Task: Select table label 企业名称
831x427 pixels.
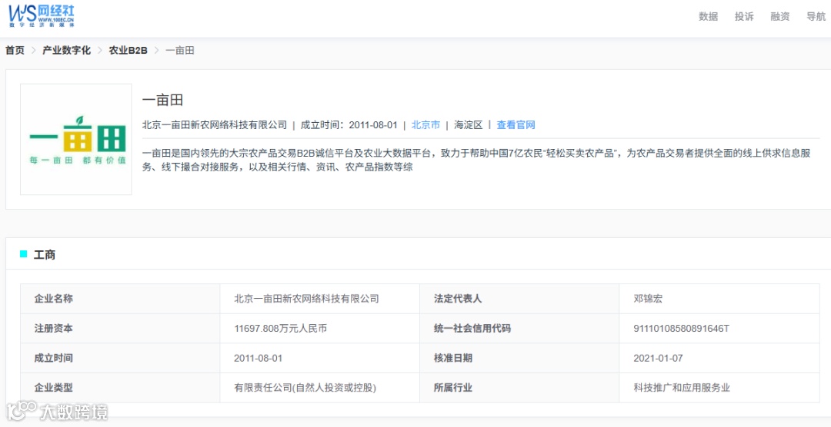Action: click(54, 299)
